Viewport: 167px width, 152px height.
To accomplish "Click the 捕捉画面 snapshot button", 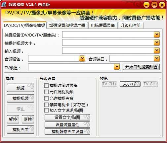I will tap(21, 129).
